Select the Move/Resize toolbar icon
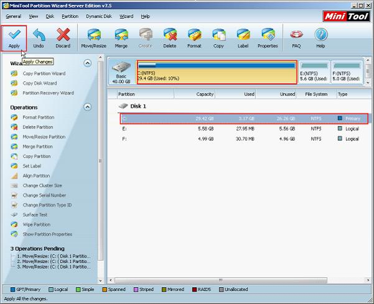Viewport: 374px width, 304px height. pyautogui.click(x=94, y=35)
